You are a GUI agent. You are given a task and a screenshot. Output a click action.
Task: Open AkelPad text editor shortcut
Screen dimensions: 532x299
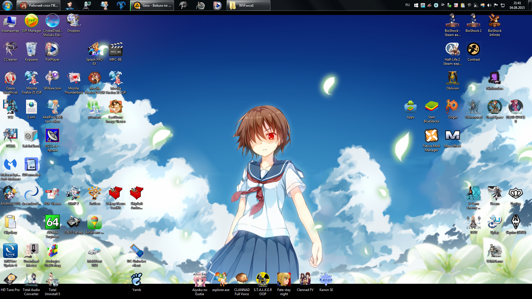(x=52, y=111)
